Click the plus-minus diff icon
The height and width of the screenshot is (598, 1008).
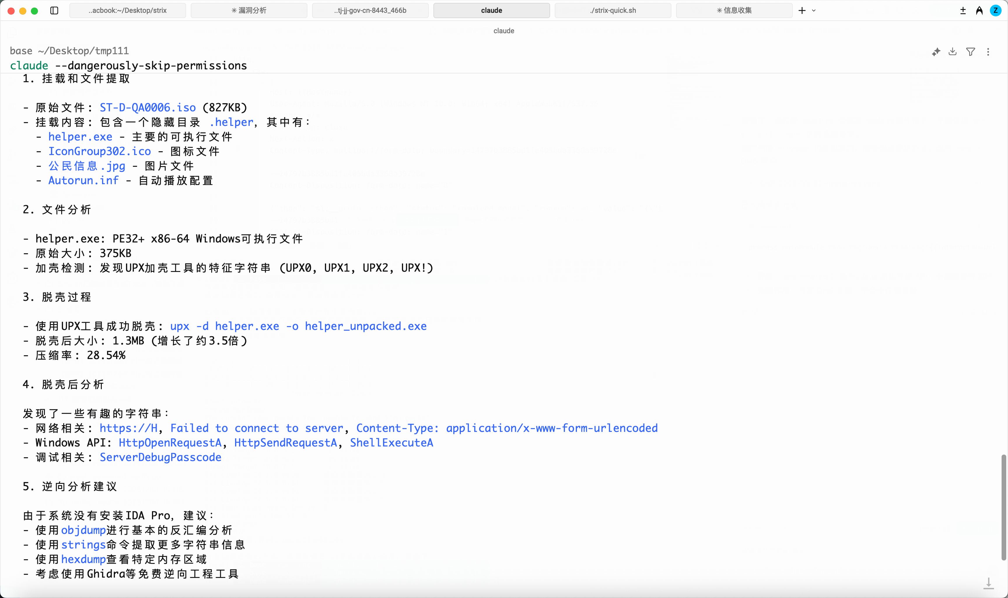point(963,10)
